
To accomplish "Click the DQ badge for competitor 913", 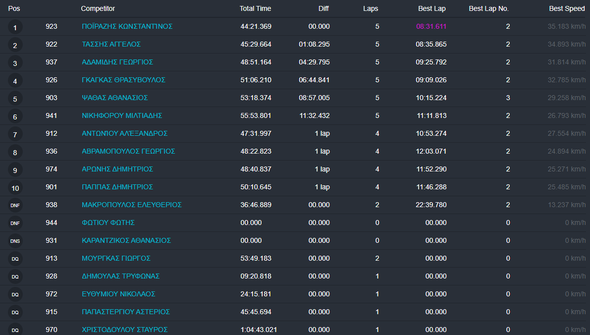I will click(15, 259).
